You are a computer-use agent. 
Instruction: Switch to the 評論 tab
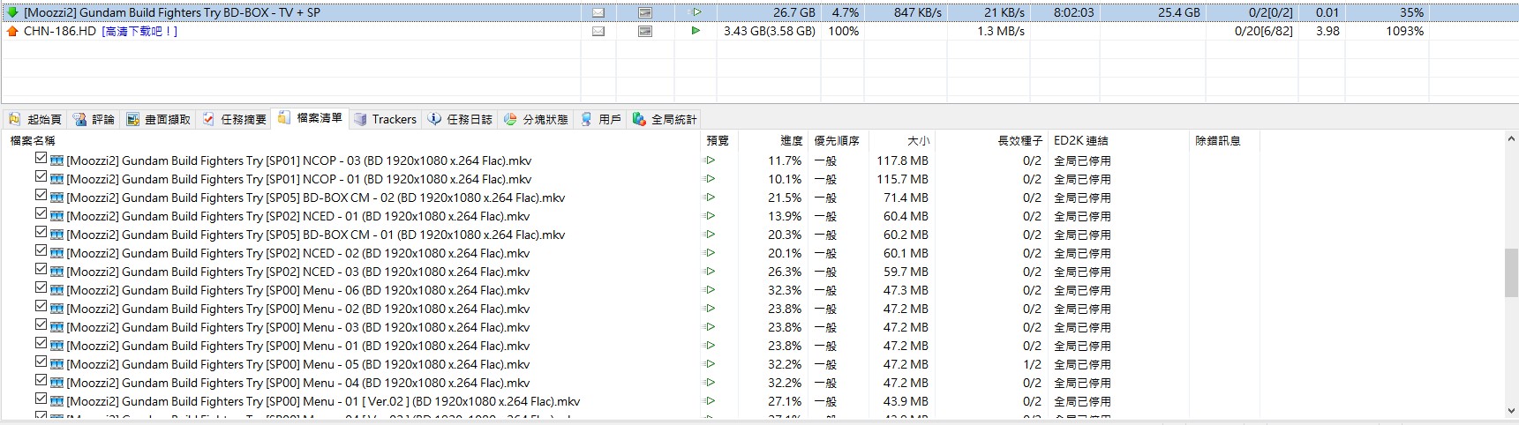94,119
